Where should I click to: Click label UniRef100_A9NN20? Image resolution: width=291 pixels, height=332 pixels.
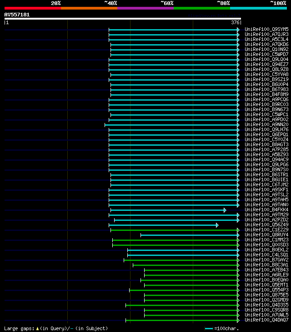(x=266, y=124)
